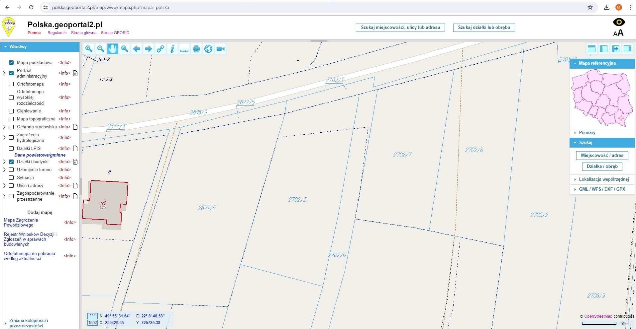Toggle the top header panel layout icon
636x329 pixels.
click(x=591, y=49)
